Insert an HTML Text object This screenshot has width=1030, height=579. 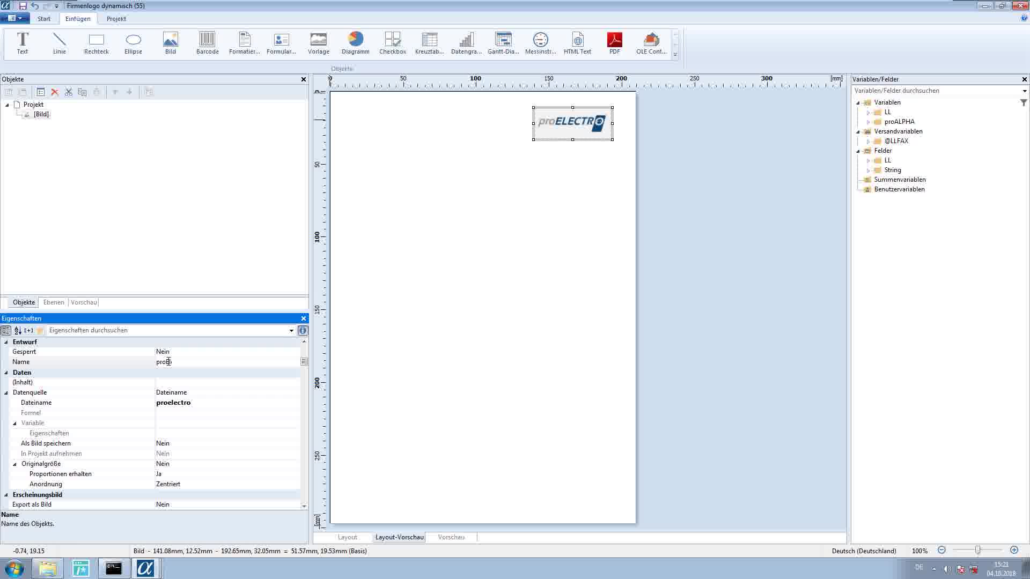[578, 43]
